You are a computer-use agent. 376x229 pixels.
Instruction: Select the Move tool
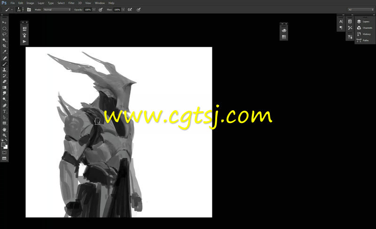[x=4, y=22]
